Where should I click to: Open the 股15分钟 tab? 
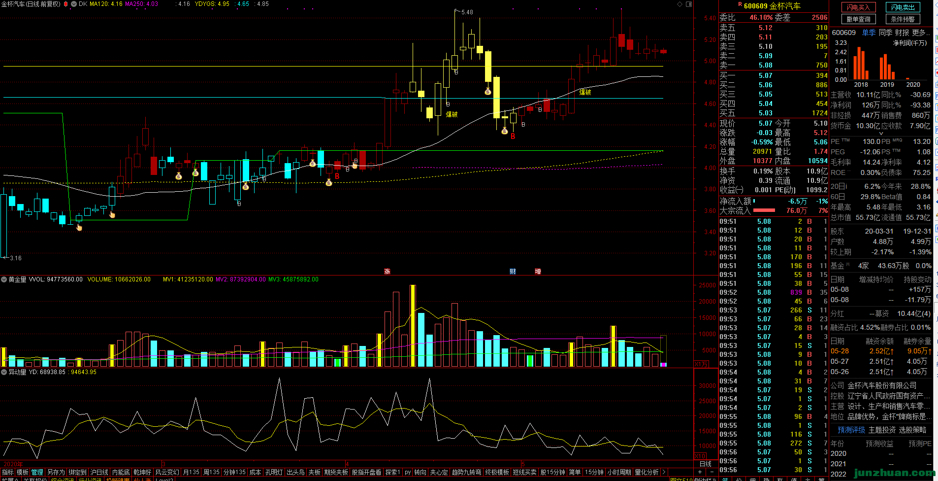coord(552,472)
